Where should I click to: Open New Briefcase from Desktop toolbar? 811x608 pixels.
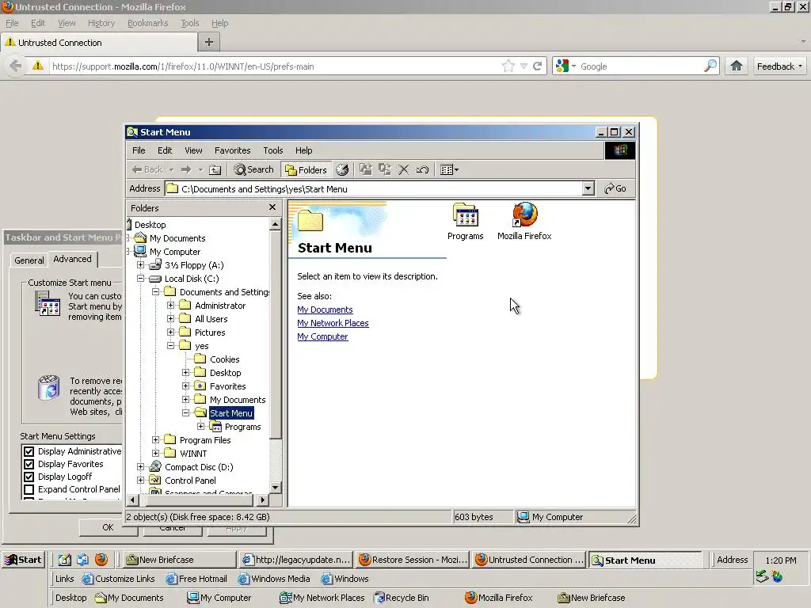[591, 598]
